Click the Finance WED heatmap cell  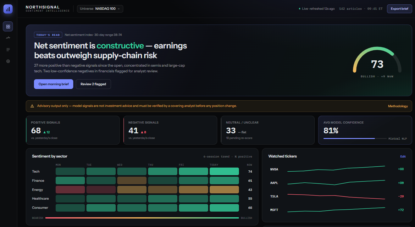click(x=132, y=180)
